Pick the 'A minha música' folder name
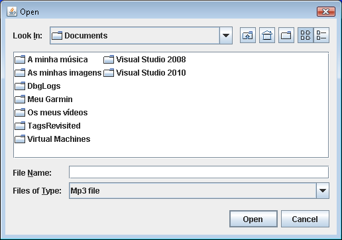 click(x=58, y=60)
